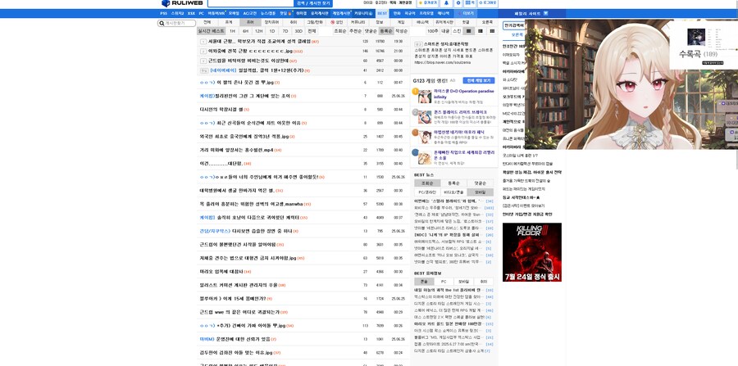Click the magnifier in the board search box
This screenshot has width=738, height=366.
161,23
